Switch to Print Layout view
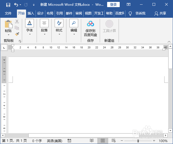This screenshot has width=173, height=144. click(102, 141)
